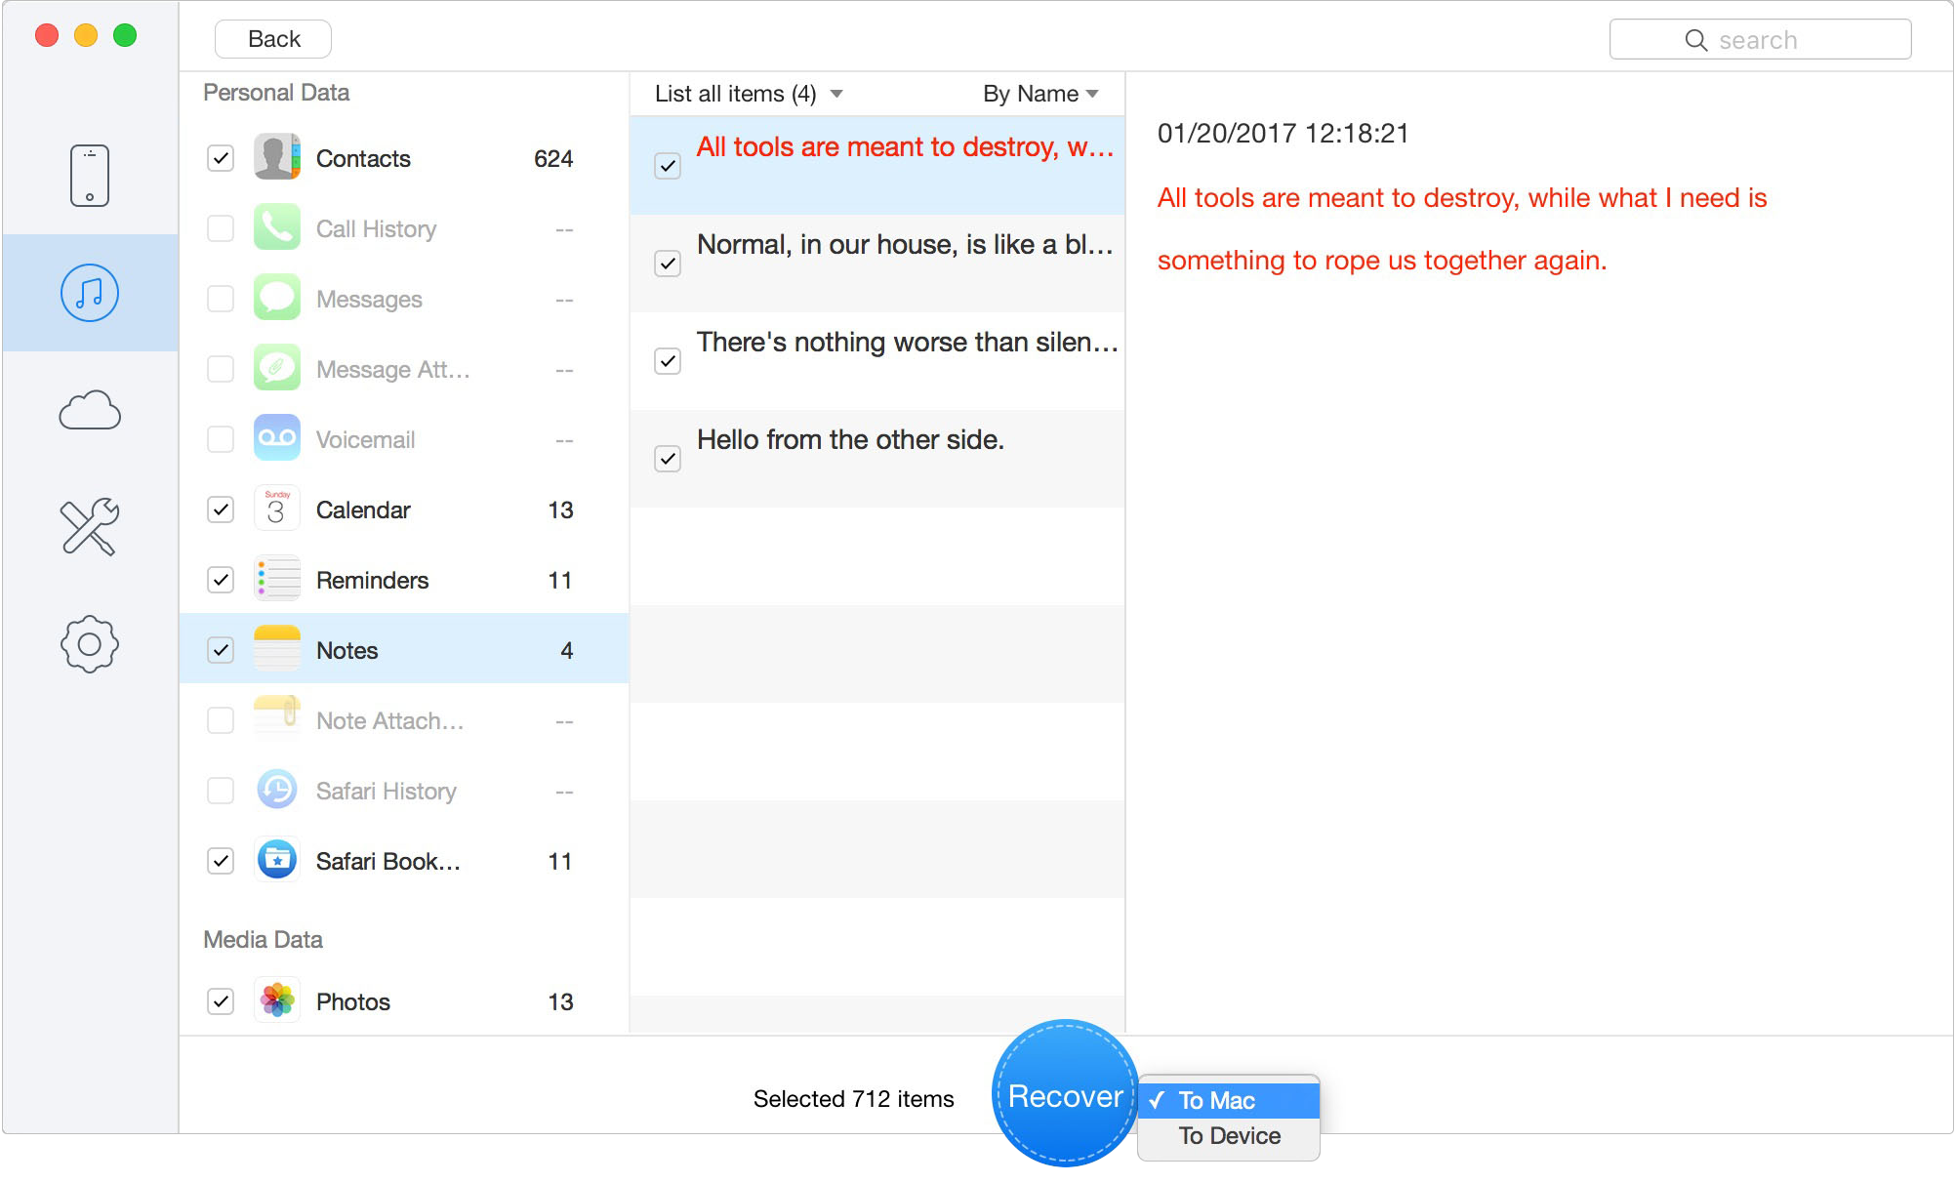Click the blue Recover button
1956x1183 pixels.
(x=1065, y=1094)
